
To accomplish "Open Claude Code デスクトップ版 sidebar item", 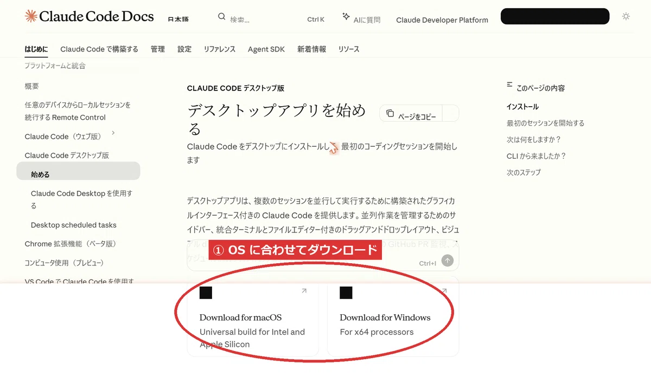I will 67,155.
